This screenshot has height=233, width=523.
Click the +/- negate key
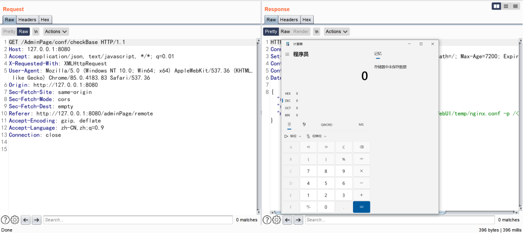(308, 207)
